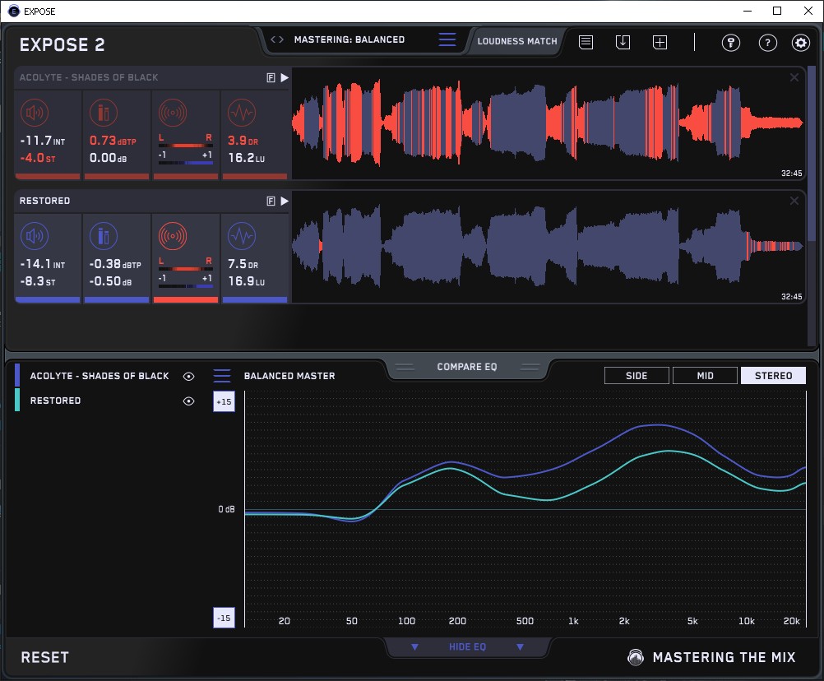
Task: Open the settings gear icon
Action: click(x=800, y=43)
